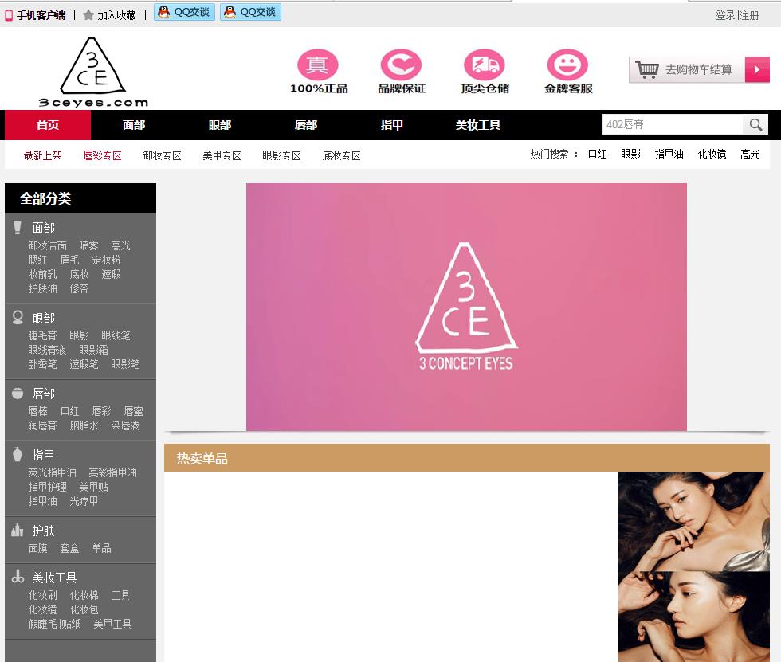Select 睫毛膏 under 眼部 category
The height and width of the screenshot is (662, 781).
[x=43, y=335]
